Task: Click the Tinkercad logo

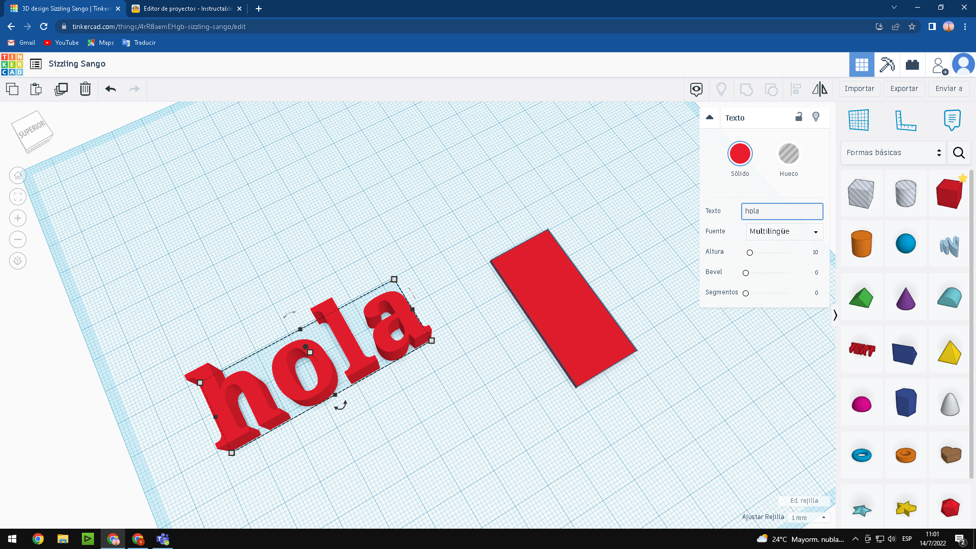Action: tap(12, 65)
